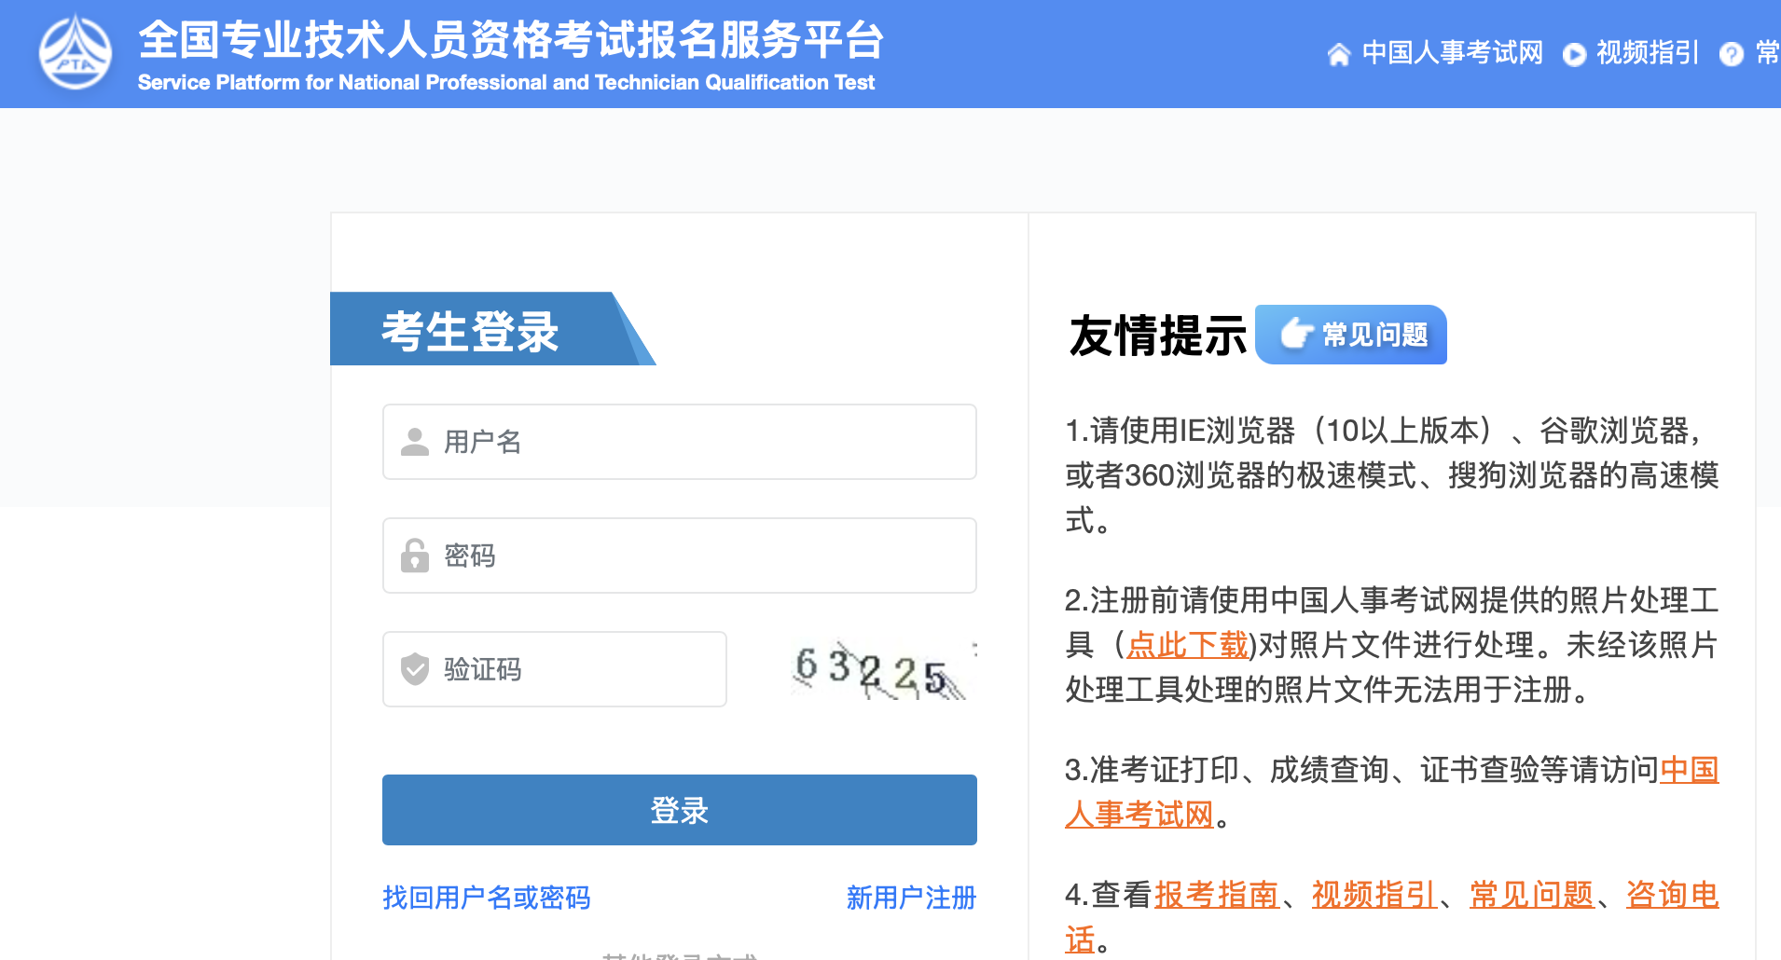Click the shield icon in captcha field
This screenshot has width=1781, height=960.
(414, 669)
